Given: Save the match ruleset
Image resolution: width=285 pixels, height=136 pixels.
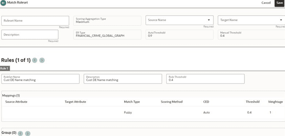Looking at the screenshot, I should tap(279, 3).
